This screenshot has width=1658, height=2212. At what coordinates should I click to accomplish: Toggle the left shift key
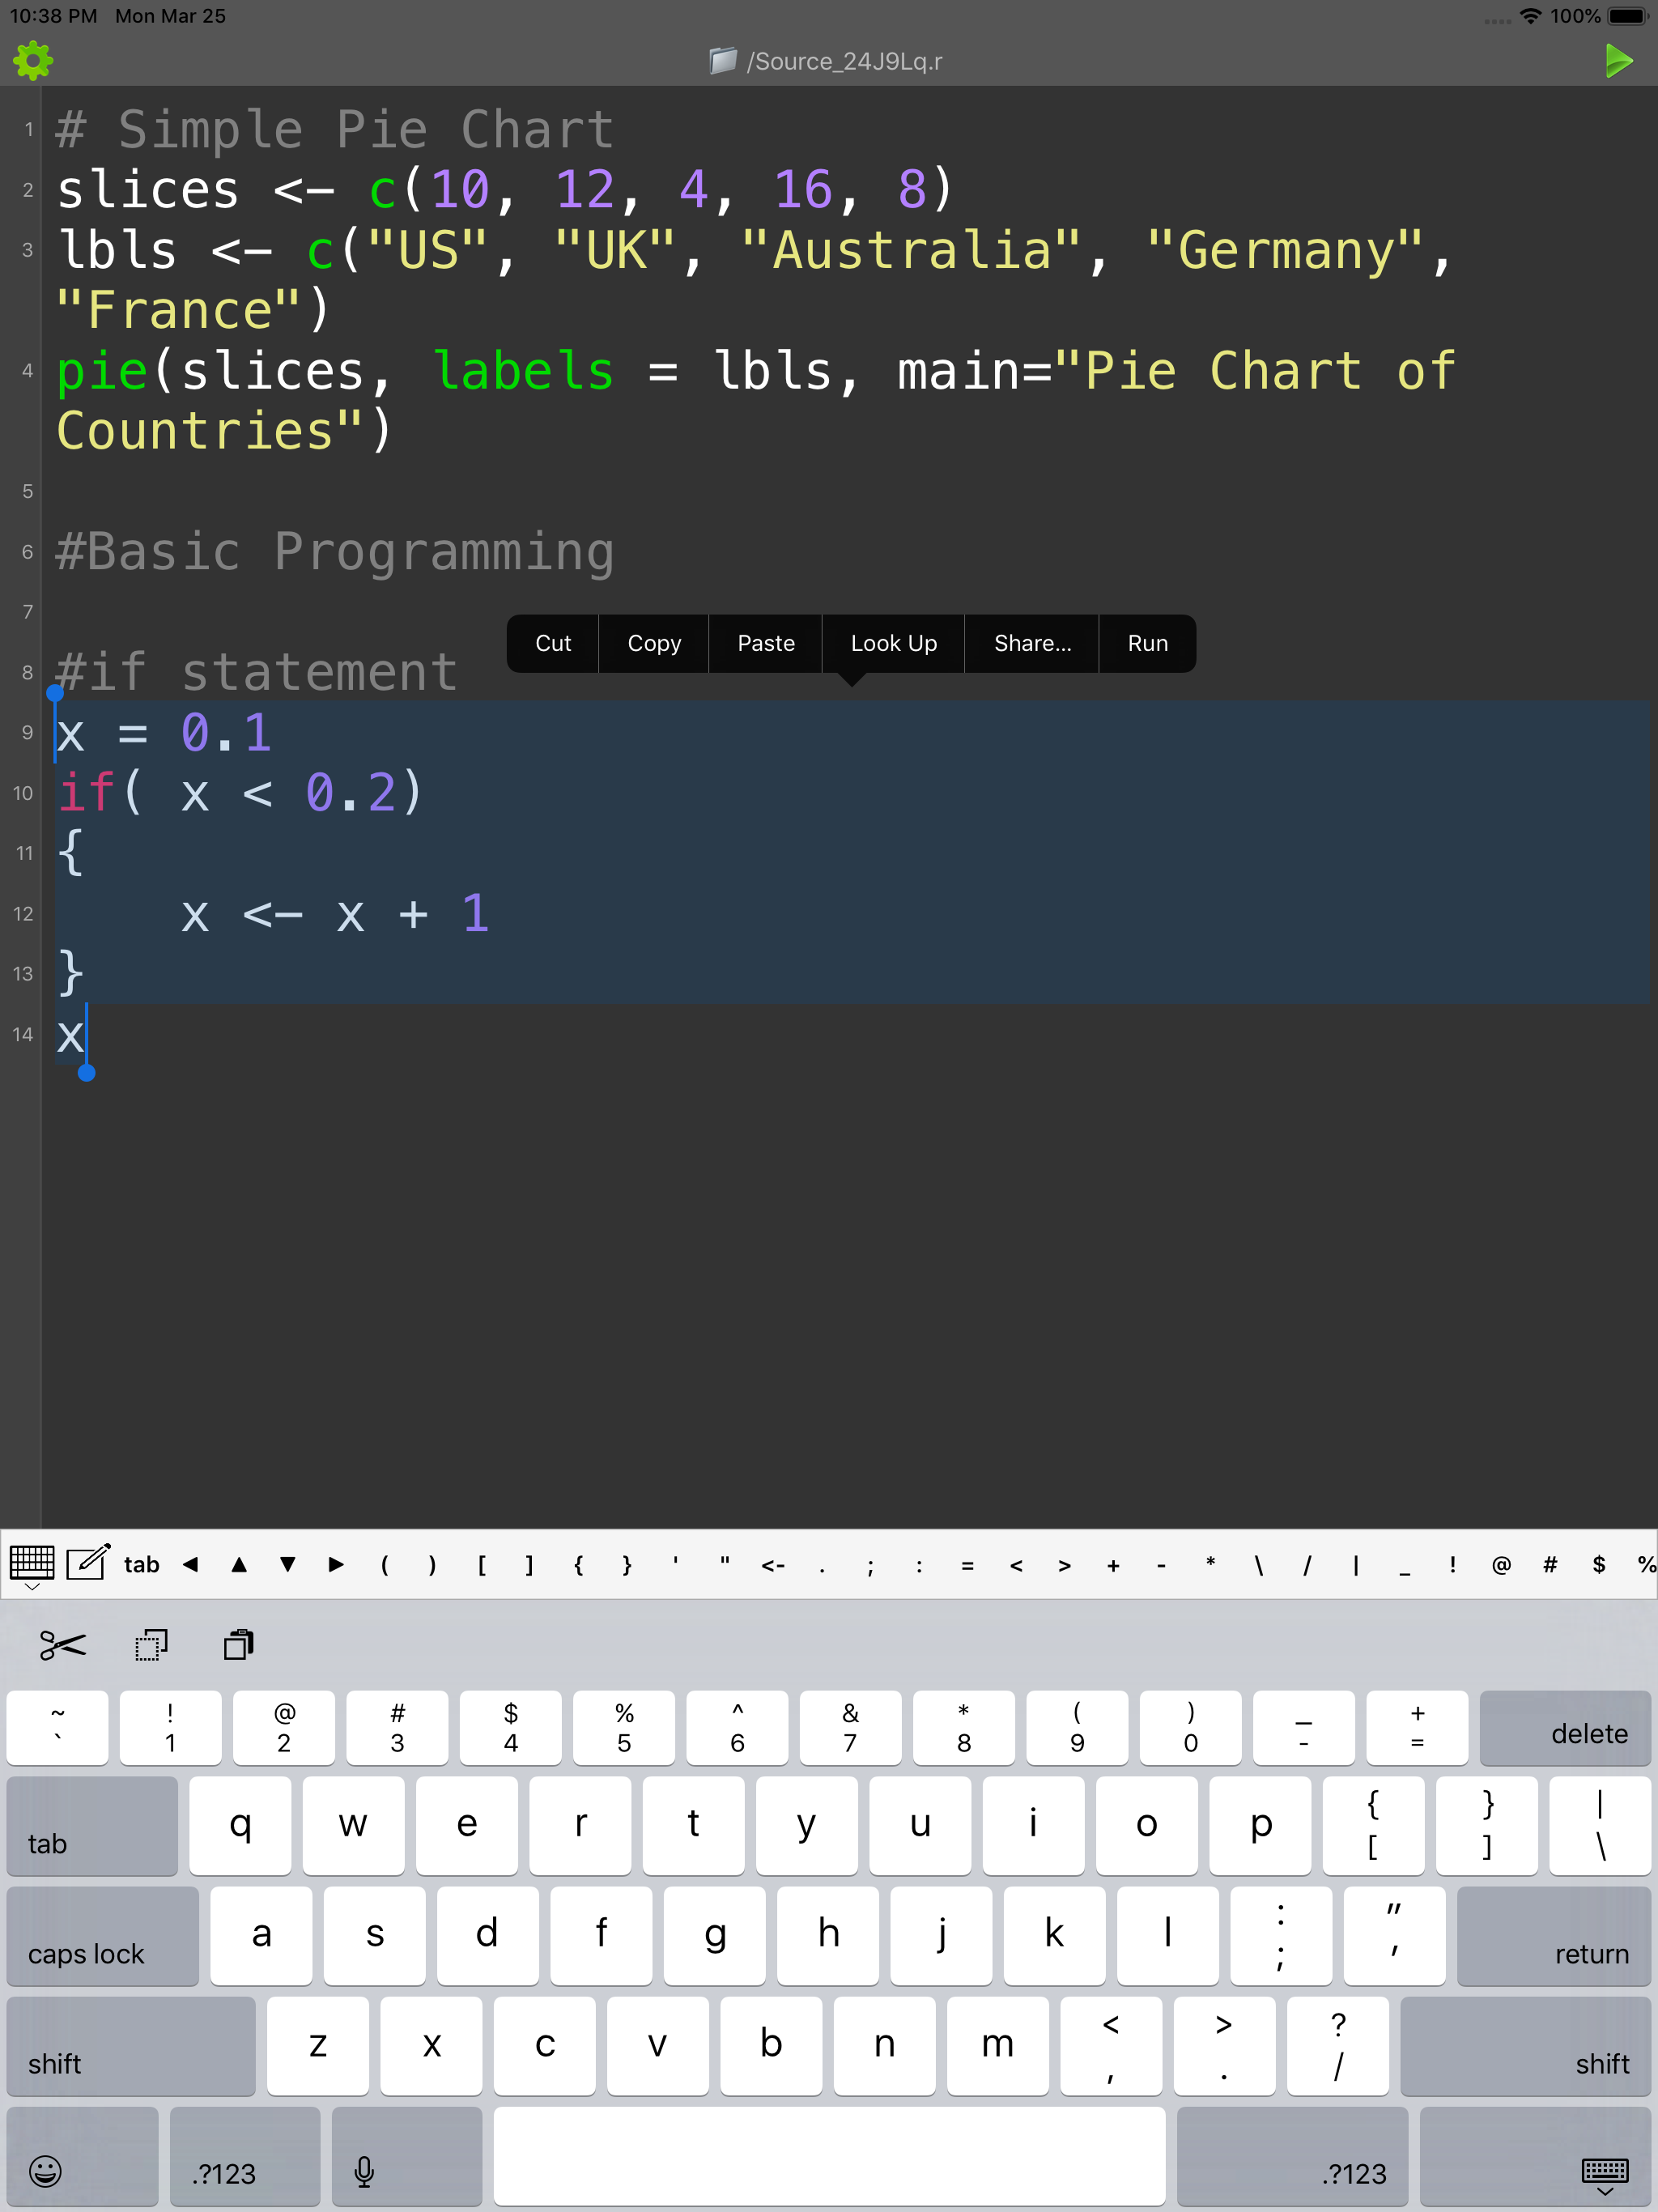pos(130,2046)
